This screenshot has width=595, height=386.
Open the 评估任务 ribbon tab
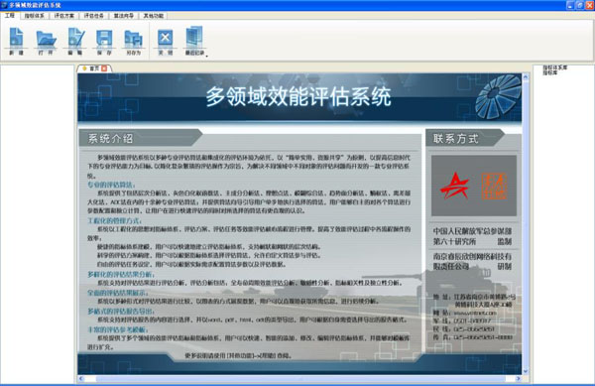pyautogui.click(x=94, y=16)
